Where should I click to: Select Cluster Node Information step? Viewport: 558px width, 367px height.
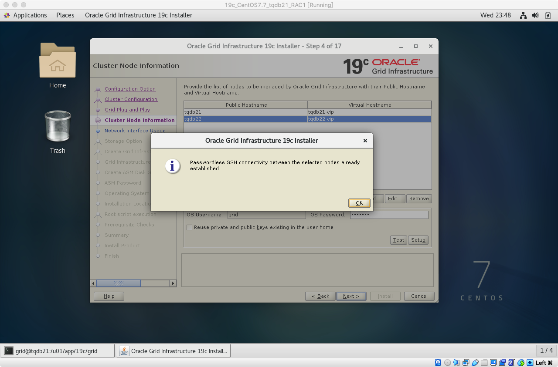coord(139,120)
